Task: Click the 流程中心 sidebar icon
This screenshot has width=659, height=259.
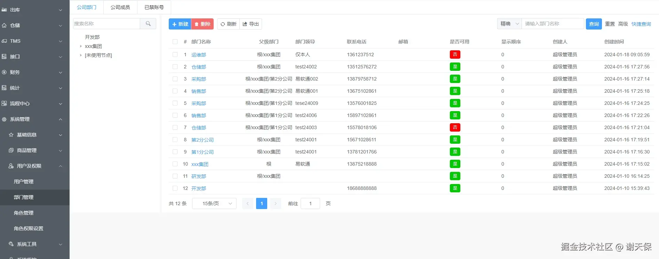Action: 4,103
